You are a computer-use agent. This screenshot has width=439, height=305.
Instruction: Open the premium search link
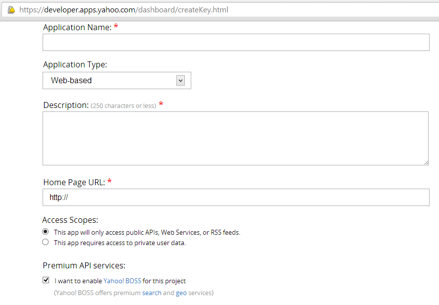coord(152,293)
